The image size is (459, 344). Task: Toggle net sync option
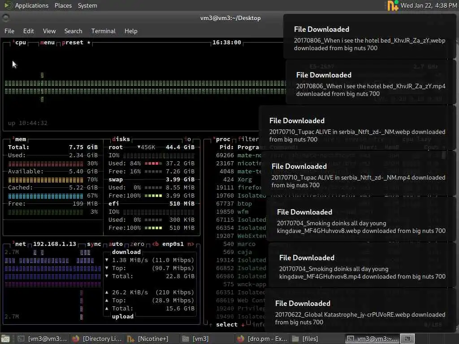click(94, 244)
